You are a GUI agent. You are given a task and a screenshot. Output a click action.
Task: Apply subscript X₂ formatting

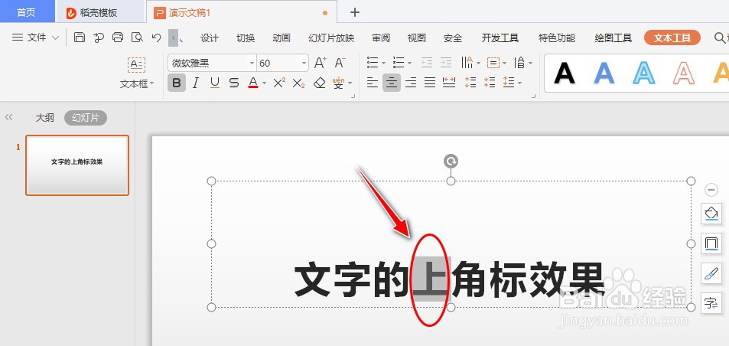298,83
